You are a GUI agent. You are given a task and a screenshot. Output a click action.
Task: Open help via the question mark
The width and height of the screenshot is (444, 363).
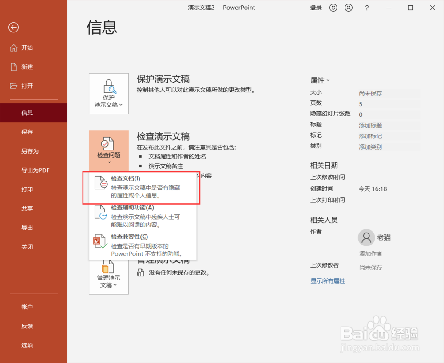tap(367, 8)
